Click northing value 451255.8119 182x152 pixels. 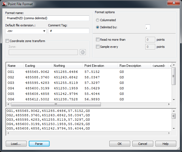66,83
